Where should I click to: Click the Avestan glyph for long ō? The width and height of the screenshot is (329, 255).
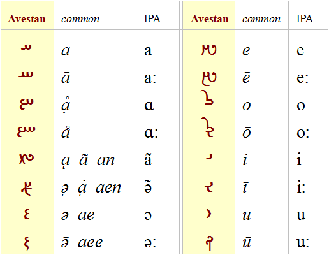(x=207, y=127)
